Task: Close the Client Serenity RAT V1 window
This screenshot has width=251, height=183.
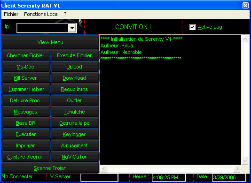Action: tap(245, 6)
